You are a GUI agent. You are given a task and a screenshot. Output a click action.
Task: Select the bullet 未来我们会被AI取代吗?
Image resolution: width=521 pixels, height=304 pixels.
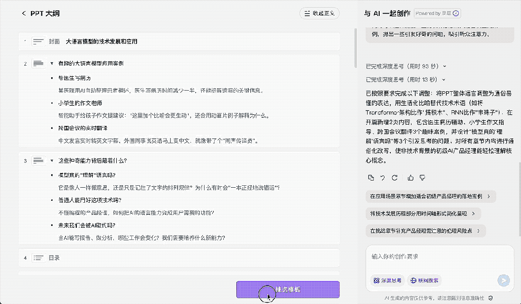87,226
